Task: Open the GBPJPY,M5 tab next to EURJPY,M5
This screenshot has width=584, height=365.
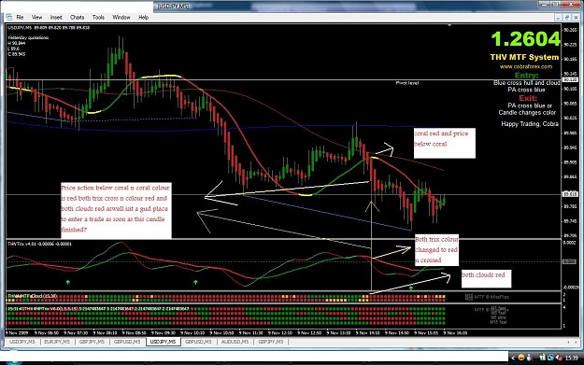Action: (x=92, y=342)
